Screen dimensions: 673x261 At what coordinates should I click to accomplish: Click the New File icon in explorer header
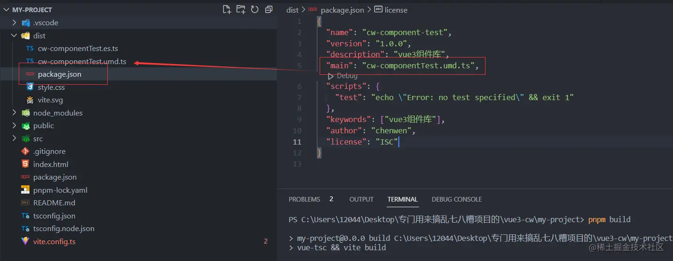(x=227, y=9)
